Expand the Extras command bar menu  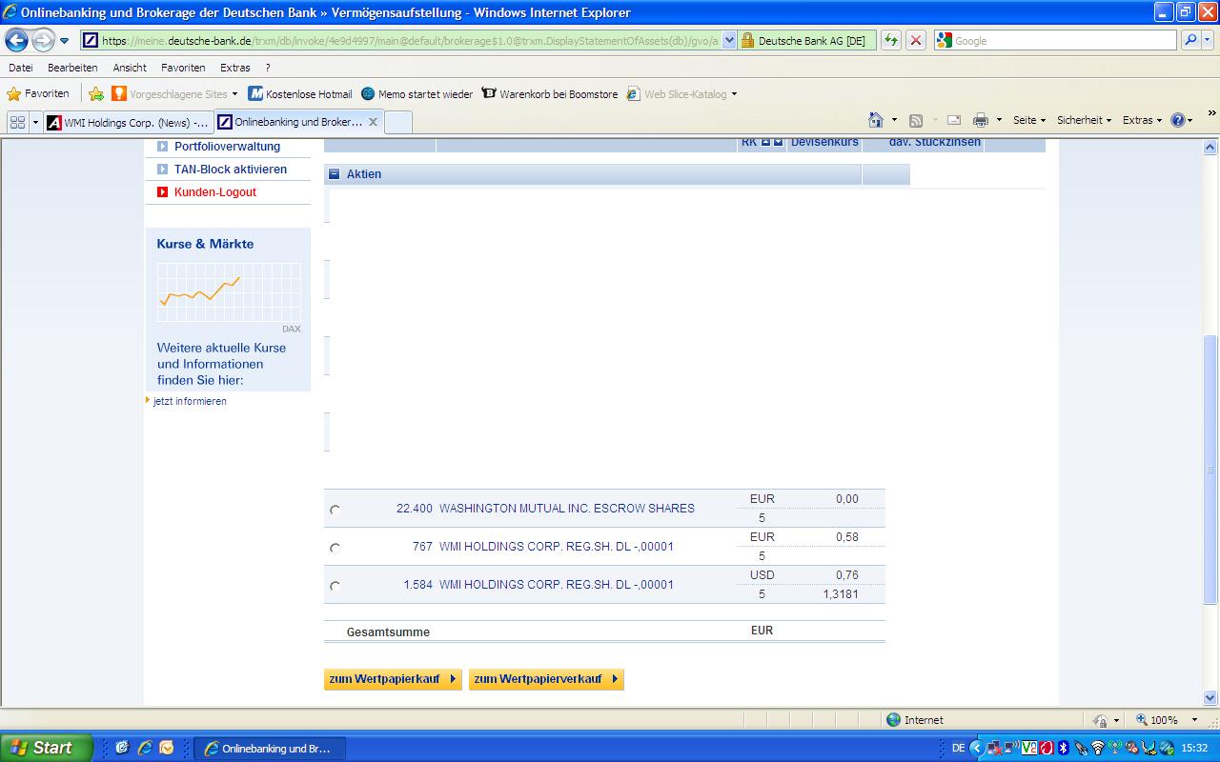tap(1144, 120)
